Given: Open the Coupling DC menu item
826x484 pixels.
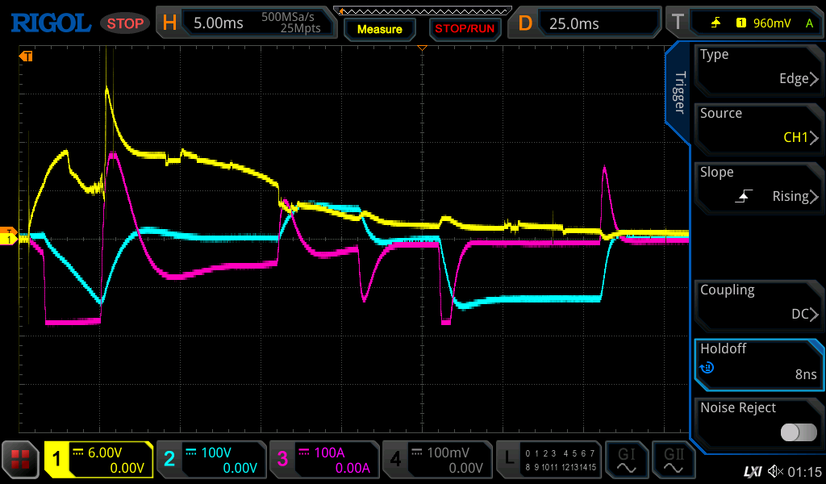Looking at the screenshot, I should tap(758, 303).
